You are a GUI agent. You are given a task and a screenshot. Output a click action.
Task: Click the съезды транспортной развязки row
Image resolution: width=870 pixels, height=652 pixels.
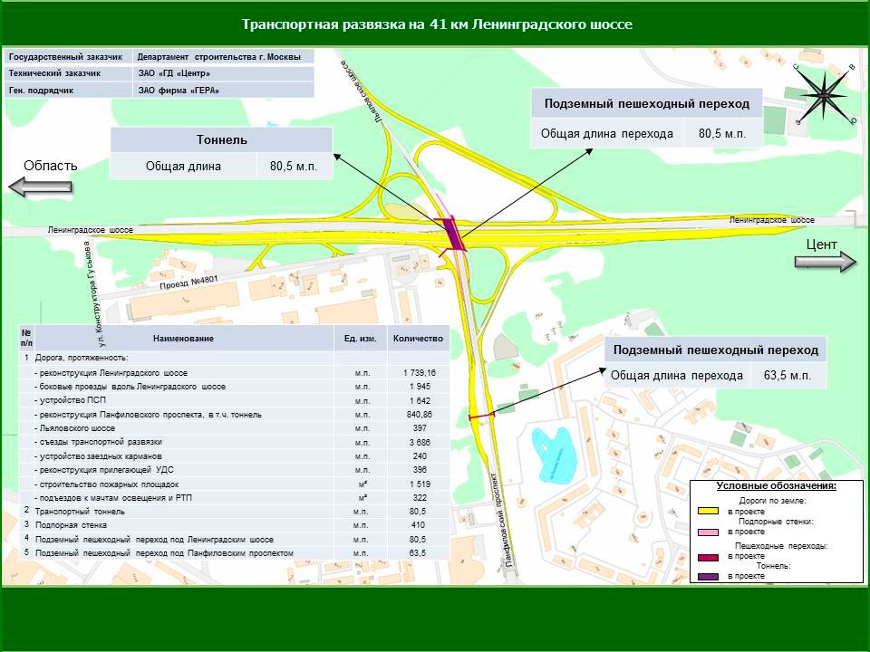(x=234, y=442)
